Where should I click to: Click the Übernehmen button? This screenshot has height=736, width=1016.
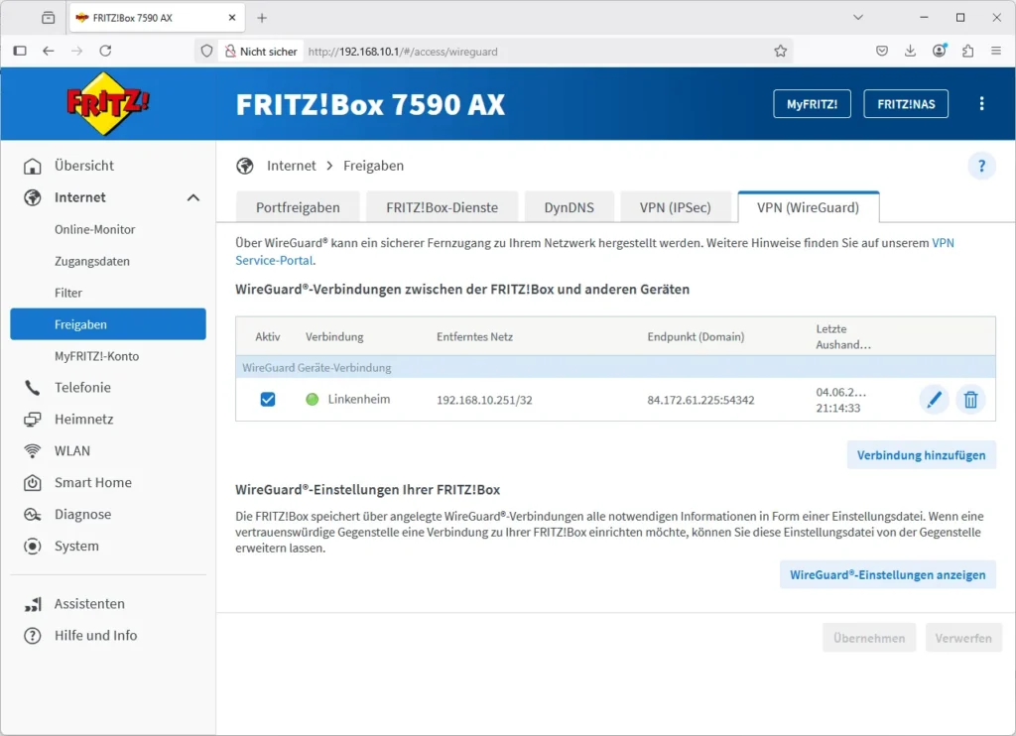869,638
